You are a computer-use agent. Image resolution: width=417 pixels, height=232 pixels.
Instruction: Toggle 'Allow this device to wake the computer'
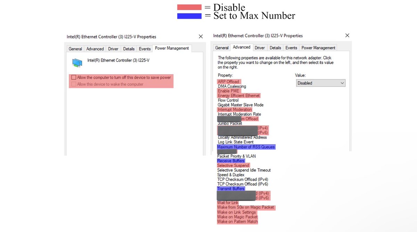(x=73, y=84)
